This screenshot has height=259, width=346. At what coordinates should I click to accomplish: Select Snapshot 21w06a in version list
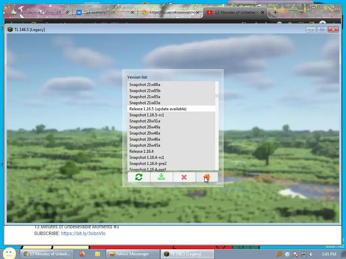coord(171,85)
